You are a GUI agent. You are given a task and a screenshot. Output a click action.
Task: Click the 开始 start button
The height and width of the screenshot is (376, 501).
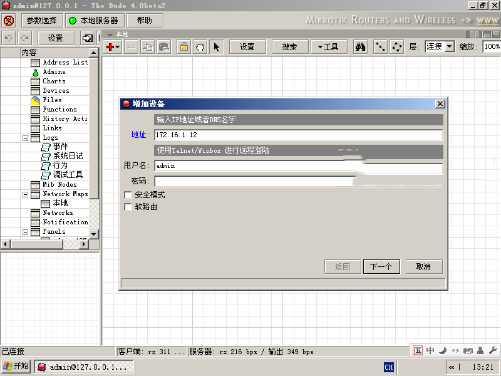pyautogui.click(x=16, y=367)
